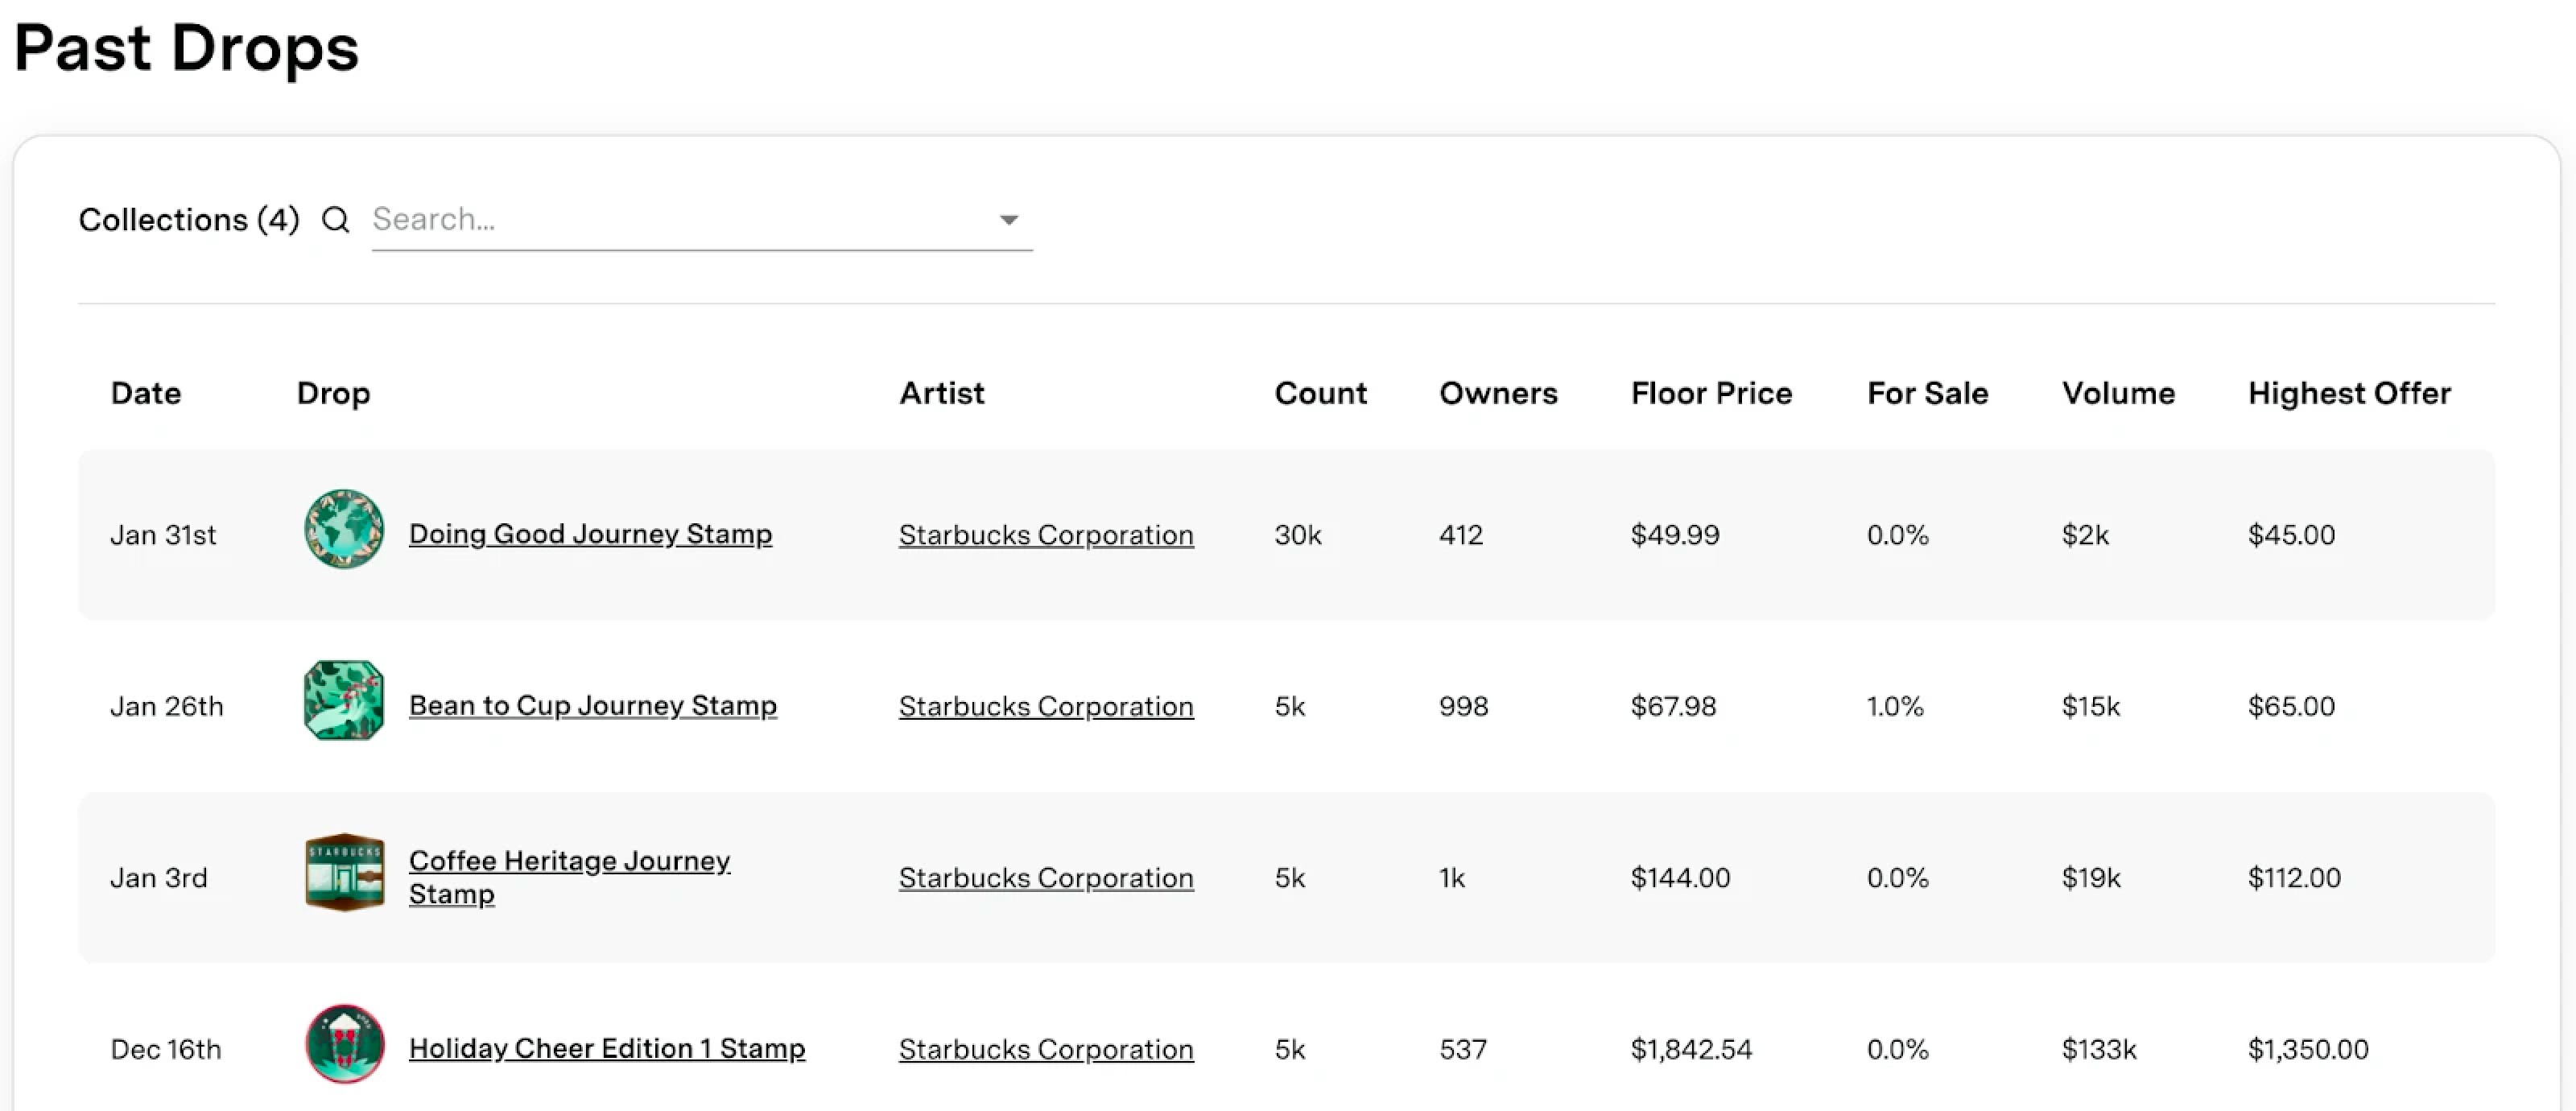
Task: Sort by the Highest Offer column header
Action: pyautogui.click(x=2349, y=393)
